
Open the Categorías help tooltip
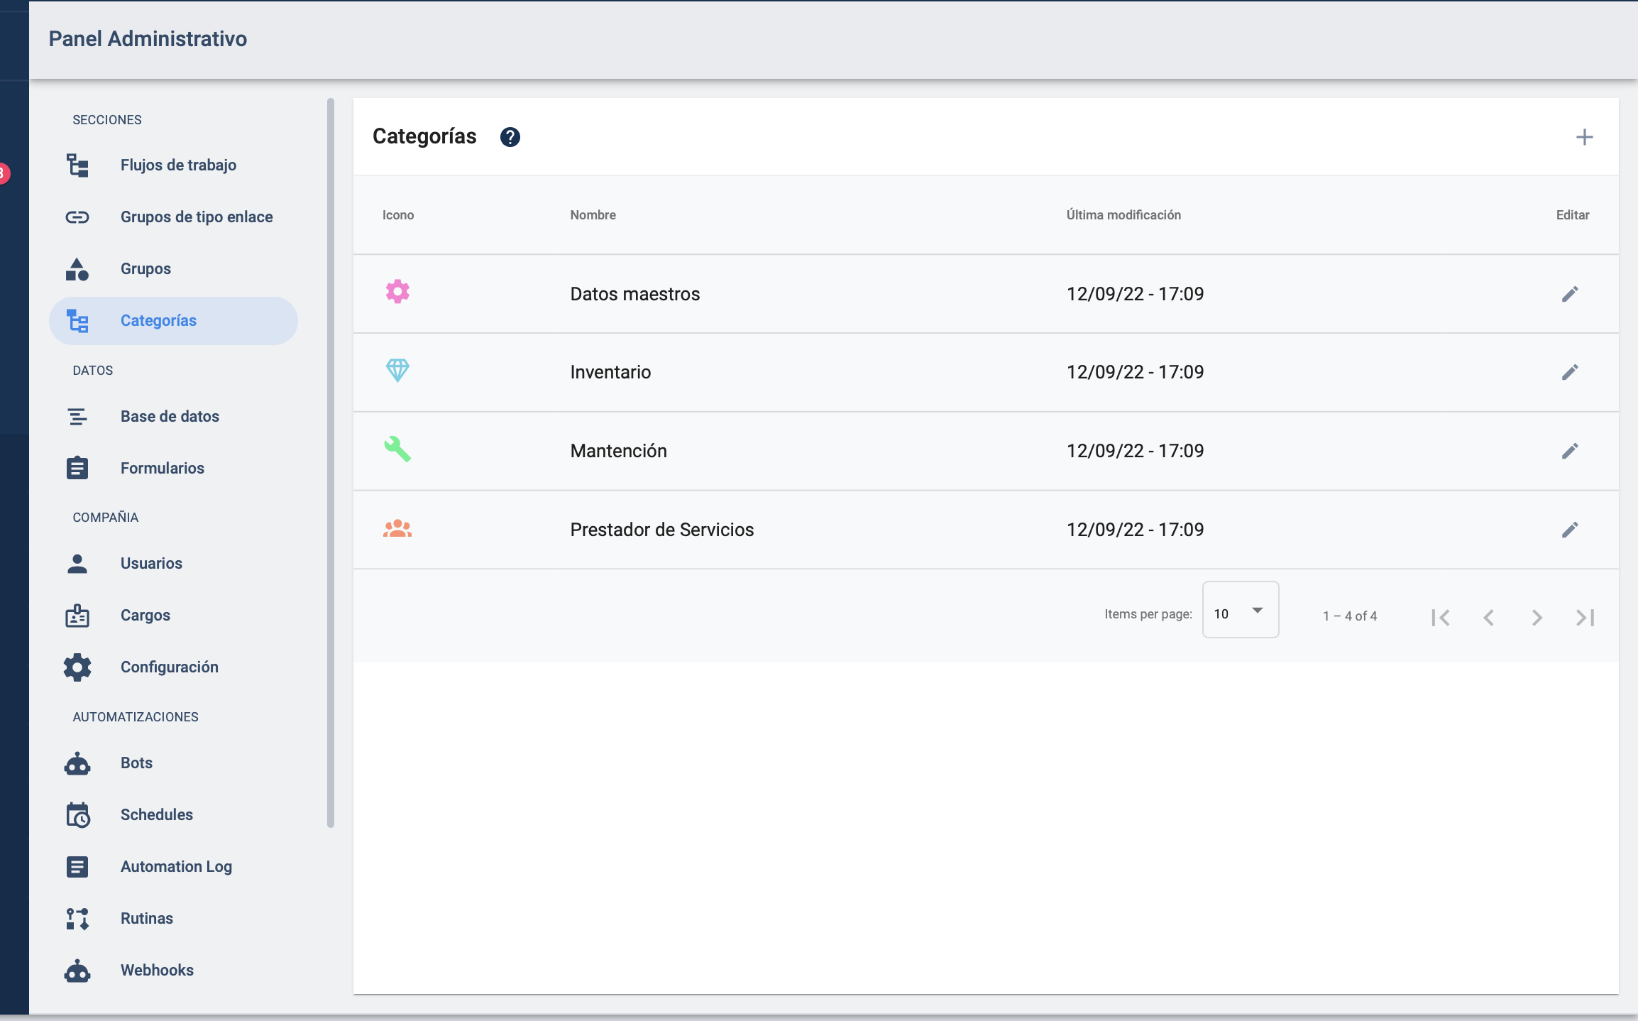click(510, 136)
